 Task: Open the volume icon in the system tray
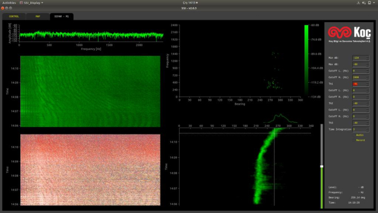[364, 3]
